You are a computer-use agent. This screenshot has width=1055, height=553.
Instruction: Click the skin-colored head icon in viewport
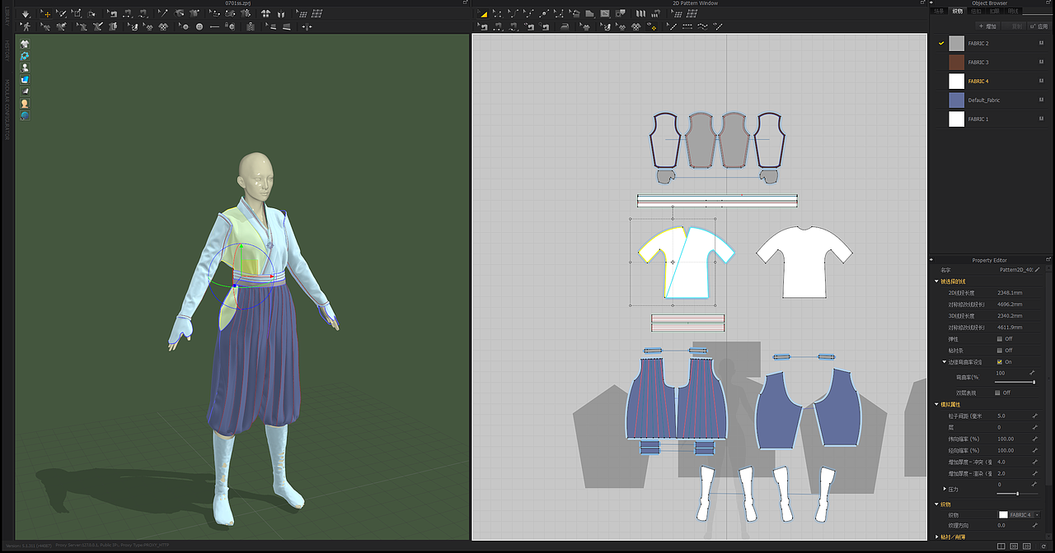tap(25, 104)
